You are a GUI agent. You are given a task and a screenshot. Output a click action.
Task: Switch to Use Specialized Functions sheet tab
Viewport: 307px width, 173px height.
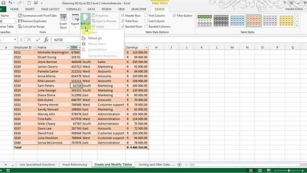coord(37,164)
